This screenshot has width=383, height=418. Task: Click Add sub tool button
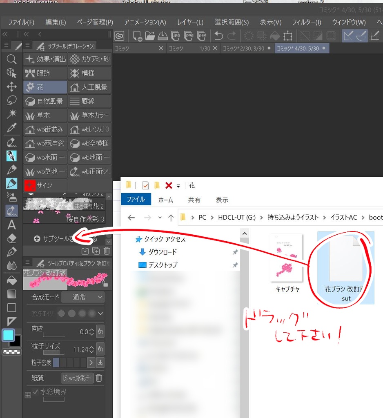(65, 238)
